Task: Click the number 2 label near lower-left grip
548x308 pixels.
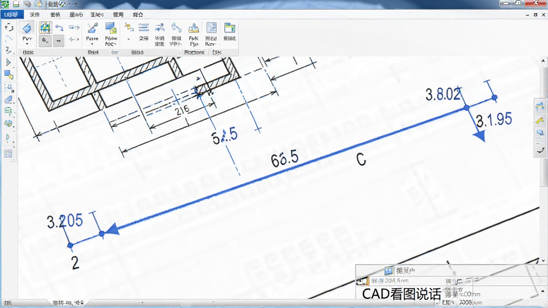Action: pos(75,263)
